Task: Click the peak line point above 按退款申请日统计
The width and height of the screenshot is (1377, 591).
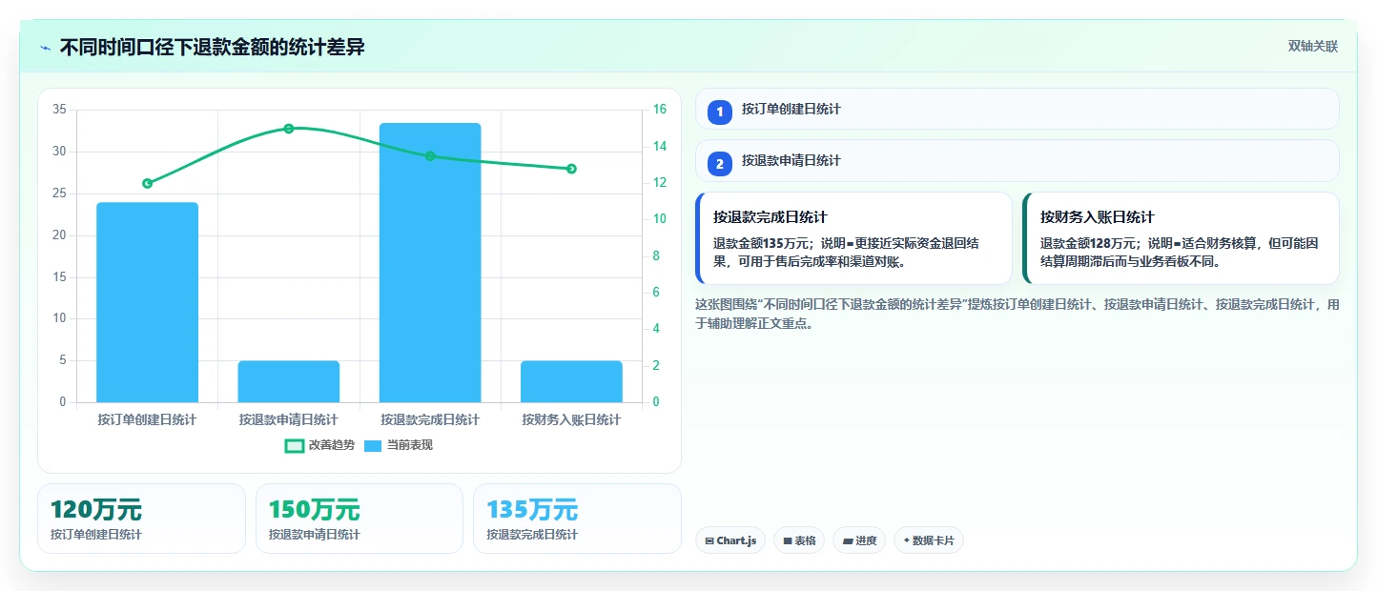Action: [x=288, y=129]
